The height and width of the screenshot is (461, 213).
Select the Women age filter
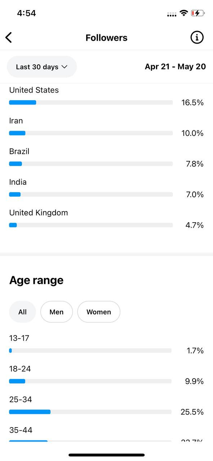click(99, 312)
